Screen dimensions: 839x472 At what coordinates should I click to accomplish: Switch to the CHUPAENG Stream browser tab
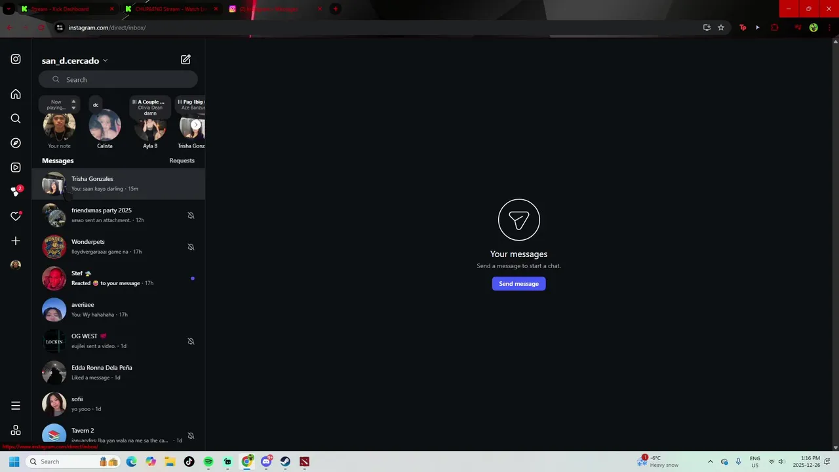click(x=172, y=9)
